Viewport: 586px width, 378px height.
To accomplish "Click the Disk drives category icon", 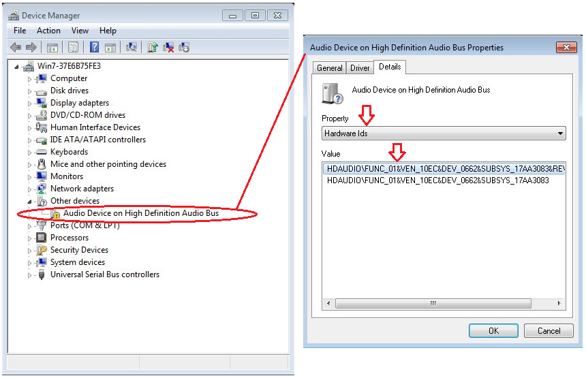I will (41, 91).
